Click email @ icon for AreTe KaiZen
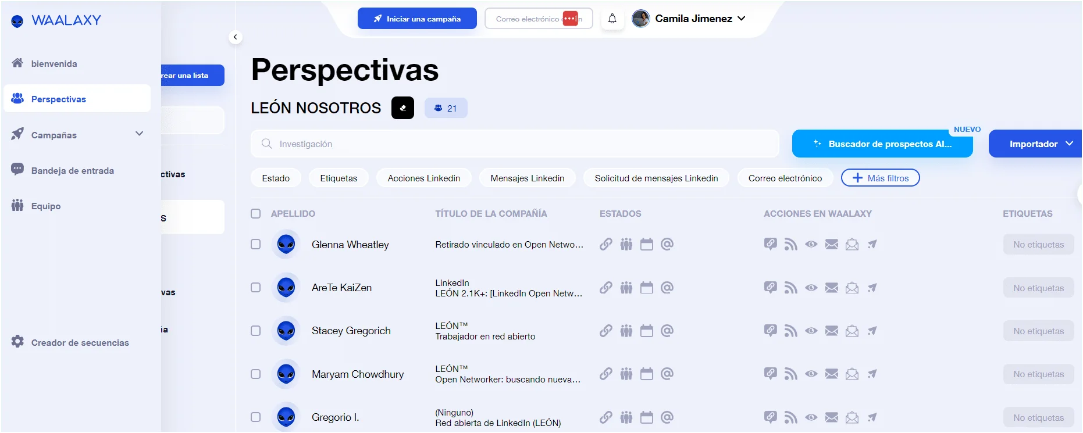The width and height of the screenshot is (1083, 433). point(667,288)
